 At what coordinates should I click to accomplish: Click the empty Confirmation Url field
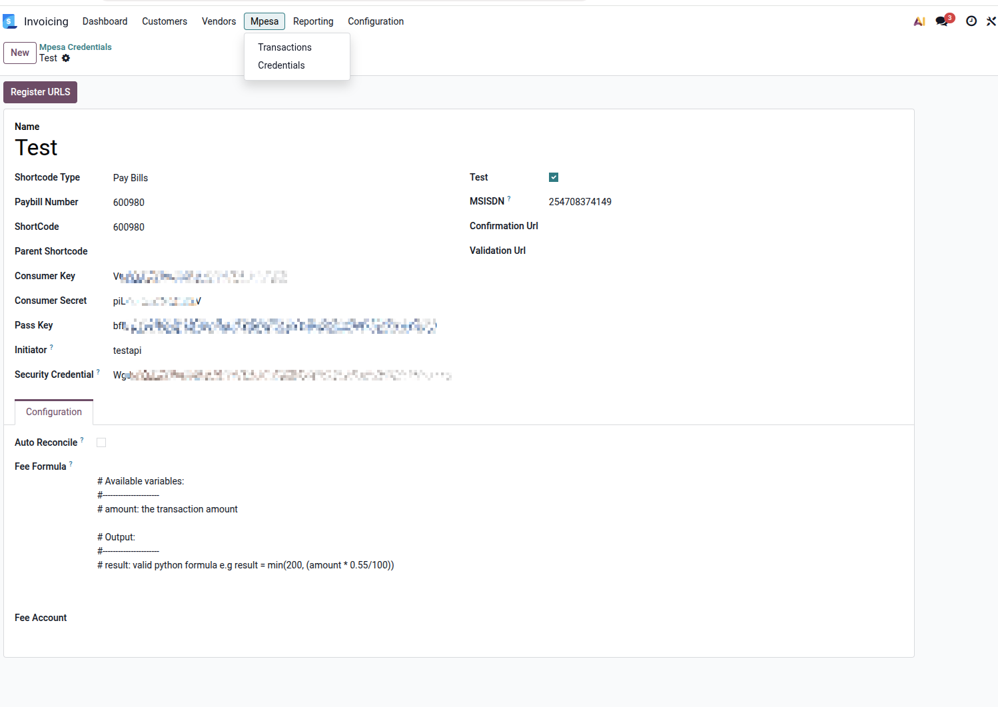tap(726, 227)
